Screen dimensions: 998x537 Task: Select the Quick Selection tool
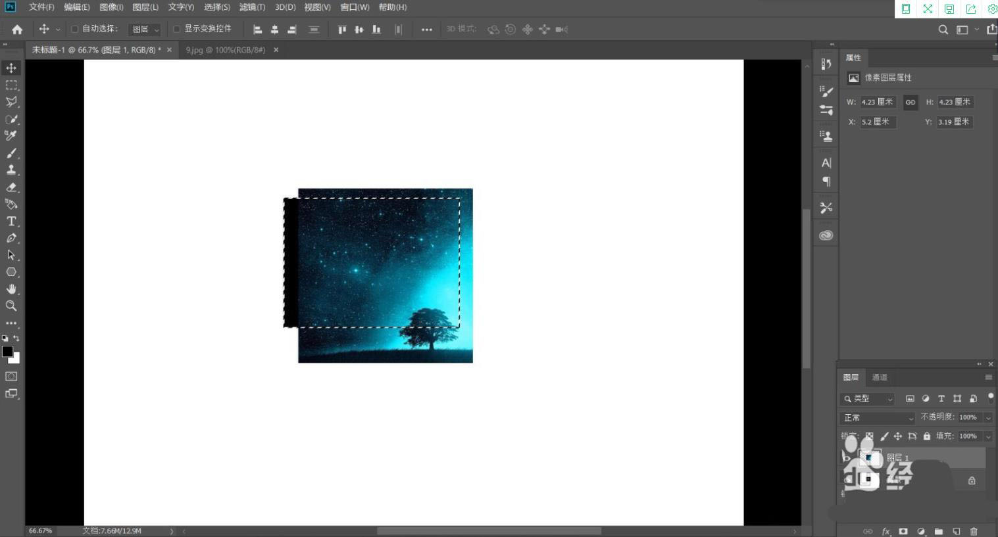(x=11, y=119)
